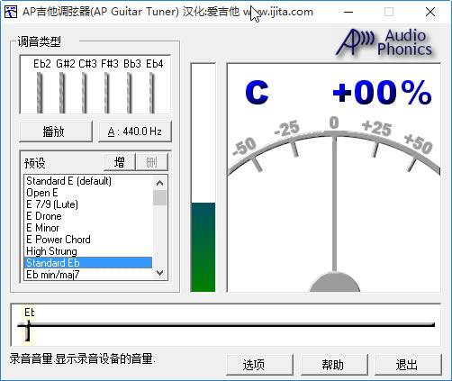Screen dimensions: 452x381
Task: Click the Eb note slider handle
Action: (x=28, y=331)
